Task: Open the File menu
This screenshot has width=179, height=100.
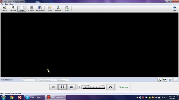Action: (2, 4)
